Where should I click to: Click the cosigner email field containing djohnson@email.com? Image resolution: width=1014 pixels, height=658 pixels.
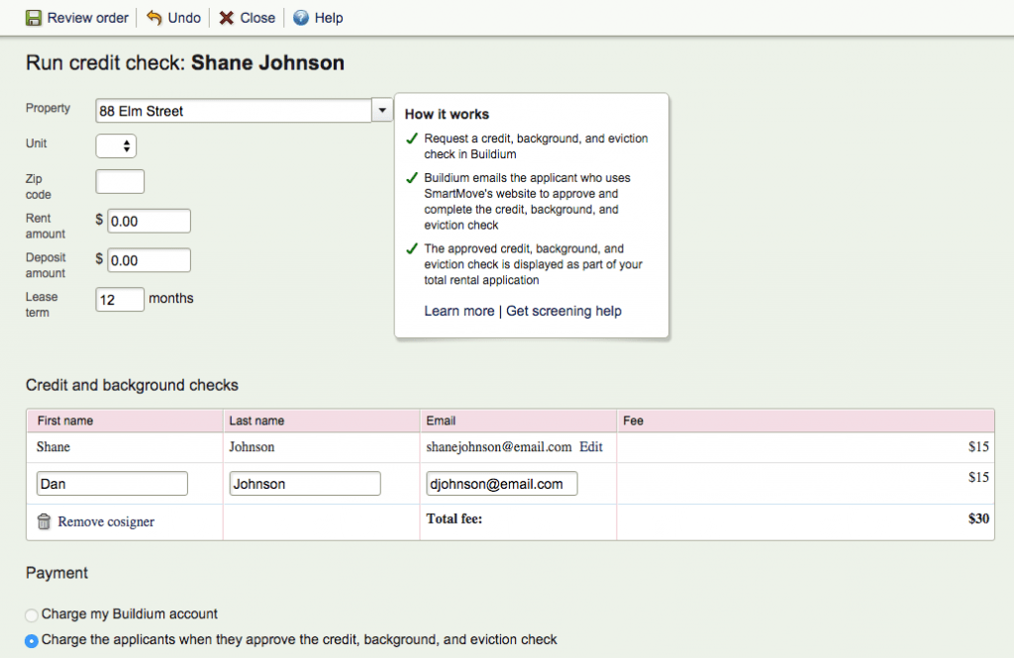[501, 483]
